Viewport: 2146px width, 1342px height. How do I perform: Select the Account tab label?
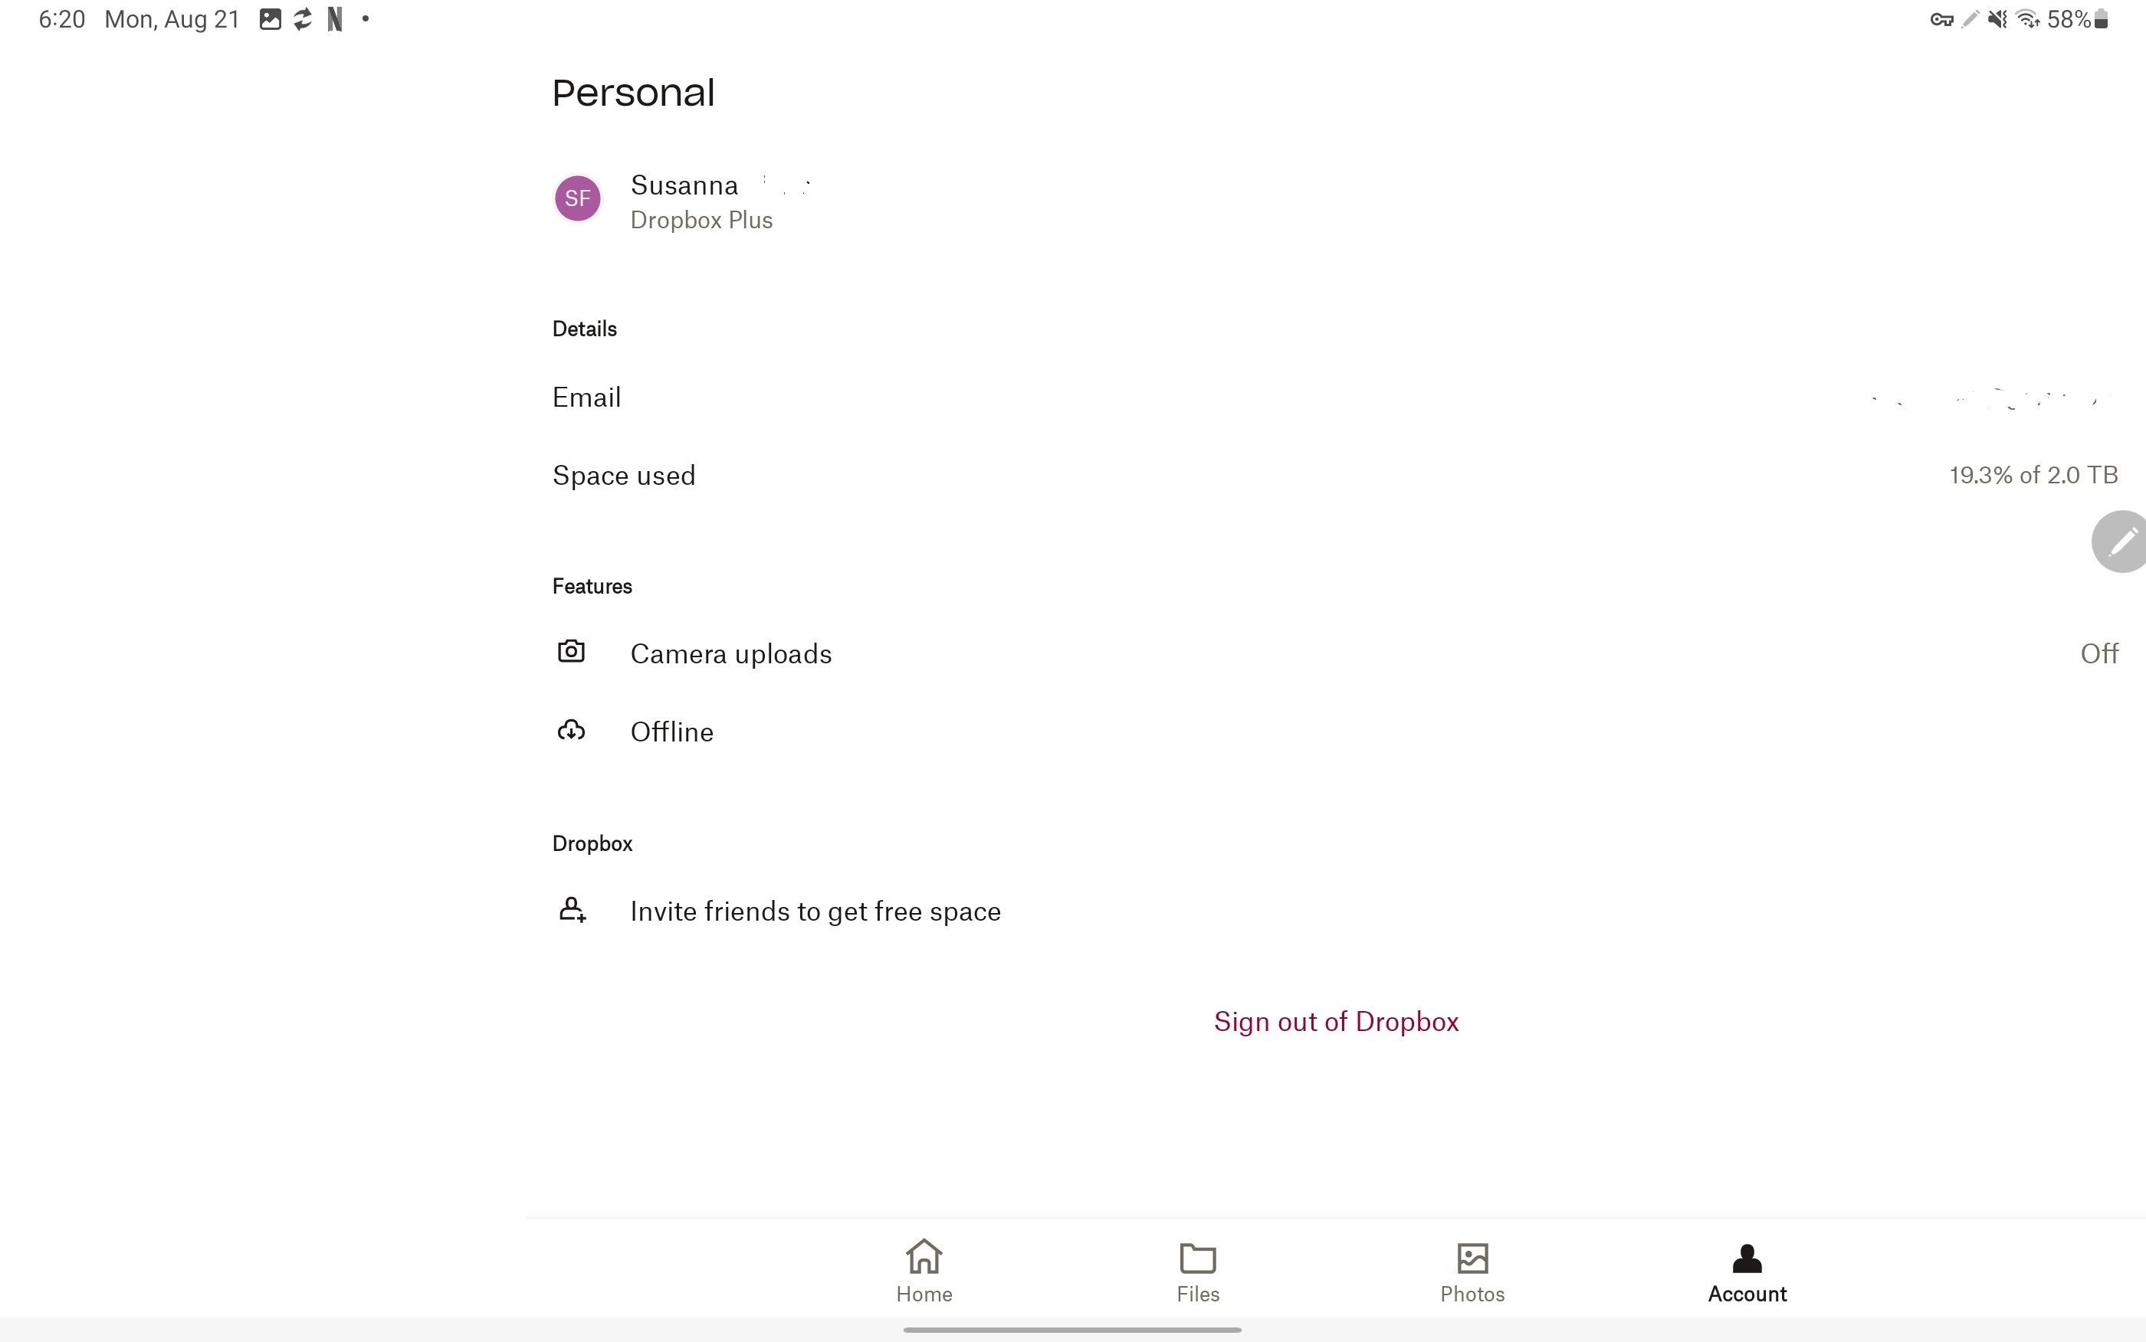point(1747,1294)
